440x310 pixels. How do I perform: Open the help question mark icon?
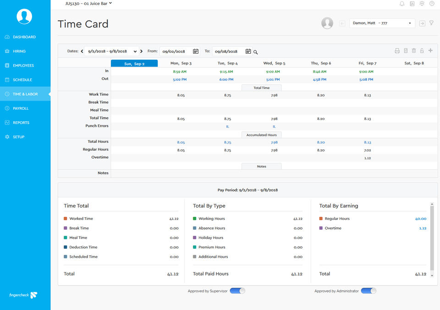pyautogui.click(x=432, y=4)
